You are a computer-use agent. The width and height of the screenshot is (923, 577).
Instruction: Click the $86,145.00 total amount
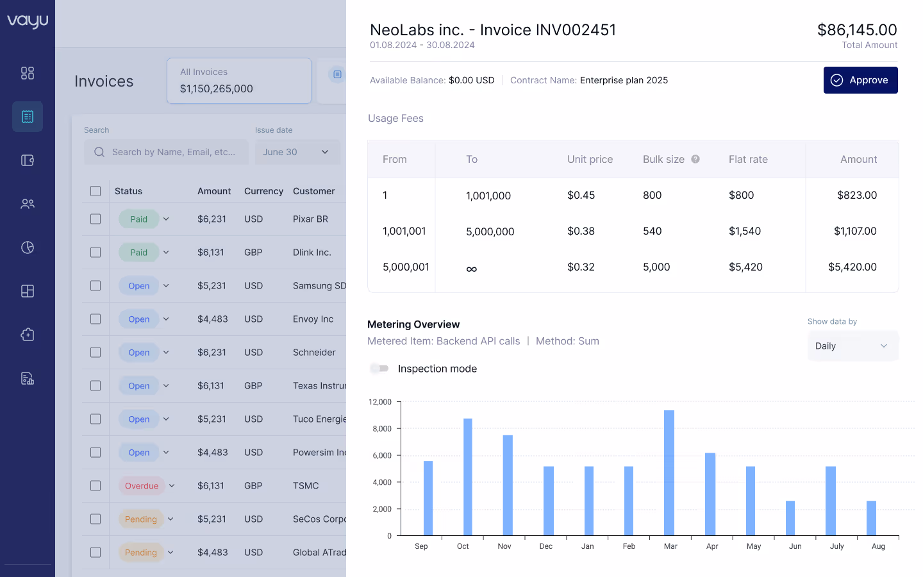point(857,29)
